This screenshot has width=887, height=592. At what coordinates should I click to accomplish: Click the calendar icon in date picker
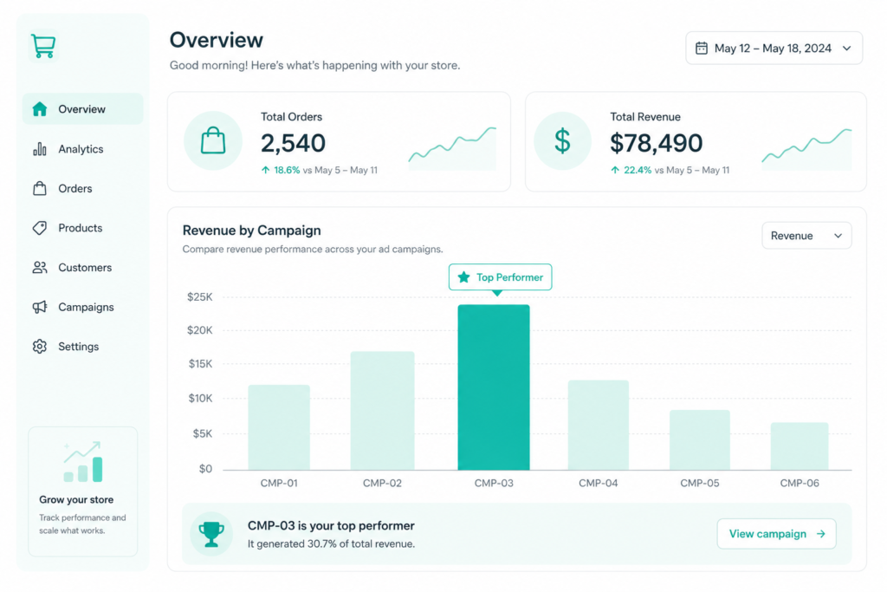pos(702,49)
